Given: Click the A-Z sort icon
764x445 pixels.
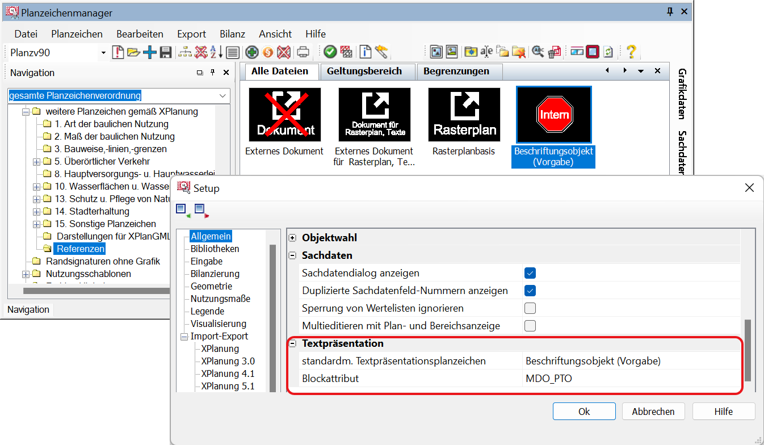Looking at the screenshot, I should coord(216,53).
